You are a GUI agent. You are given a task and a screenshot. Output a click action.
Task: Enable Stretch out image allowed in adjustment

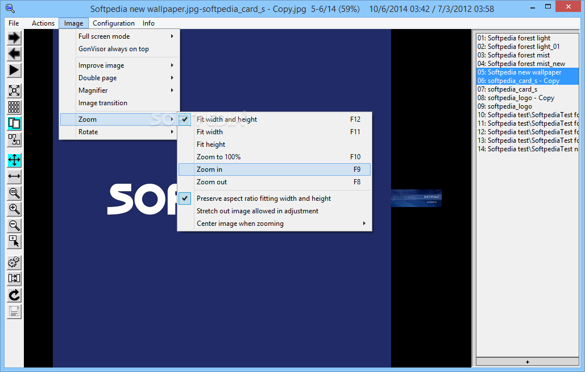[275, 211]
